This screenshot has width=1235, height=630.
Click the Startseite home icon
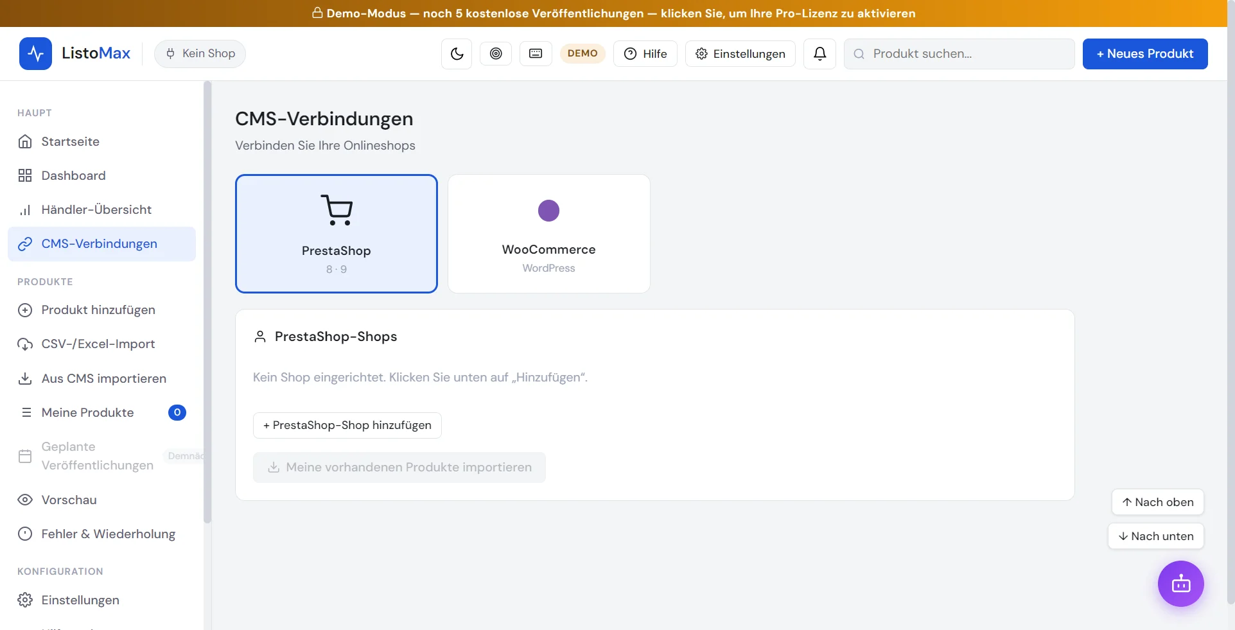[x=25, y=141]
